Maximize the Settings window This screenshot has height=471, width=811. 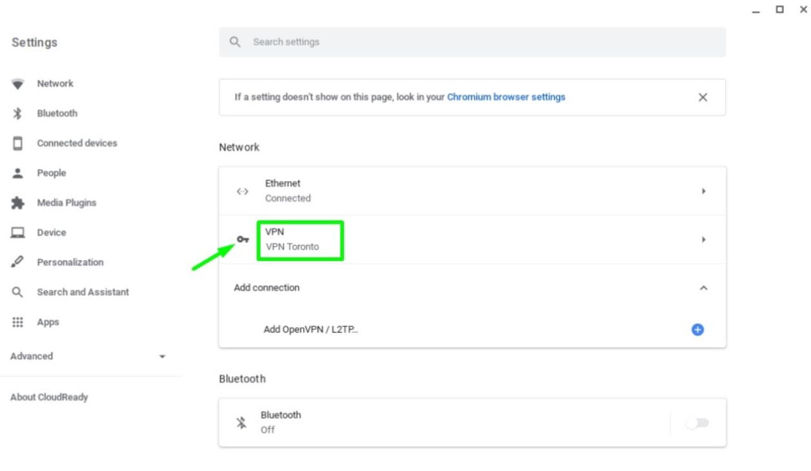(x=780, y=9)
